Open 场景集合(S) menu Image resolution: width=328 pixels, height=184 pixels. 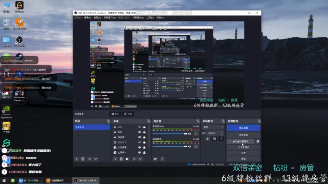138,18
